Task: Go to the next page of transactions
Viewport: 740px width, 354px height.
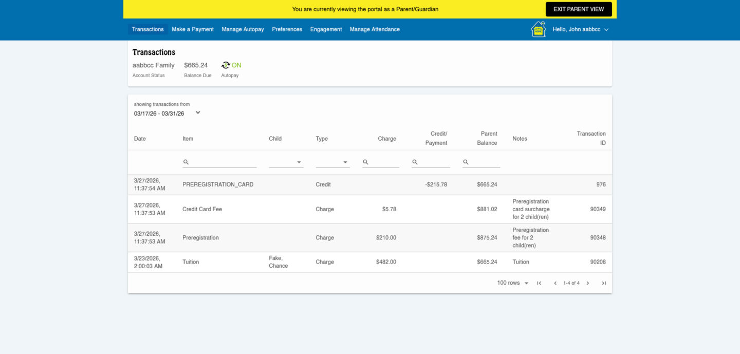Action: click(588, 283)
